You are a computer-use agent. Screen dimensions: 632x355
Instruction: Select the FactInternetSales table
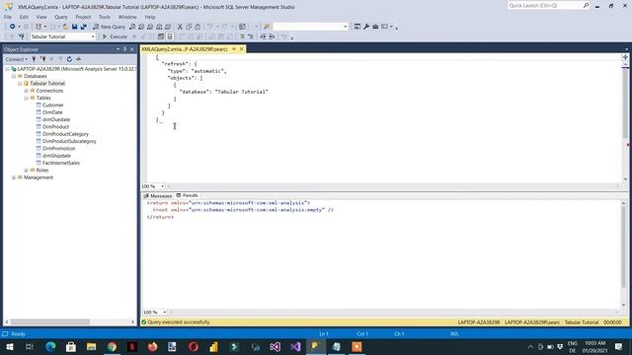pyautogui.click(x=61, y=163)
